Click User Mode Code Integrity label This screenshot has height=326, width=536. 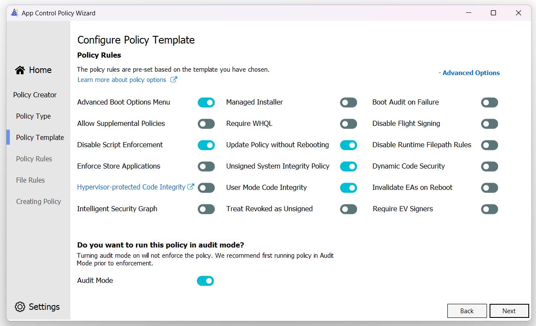point(266,187)
